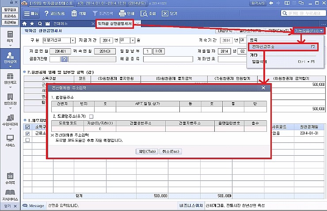The width and height of the screenshot is (327, 211).
Task: Click the 코드도움 question mark help icon
Action: coord(46,13)
